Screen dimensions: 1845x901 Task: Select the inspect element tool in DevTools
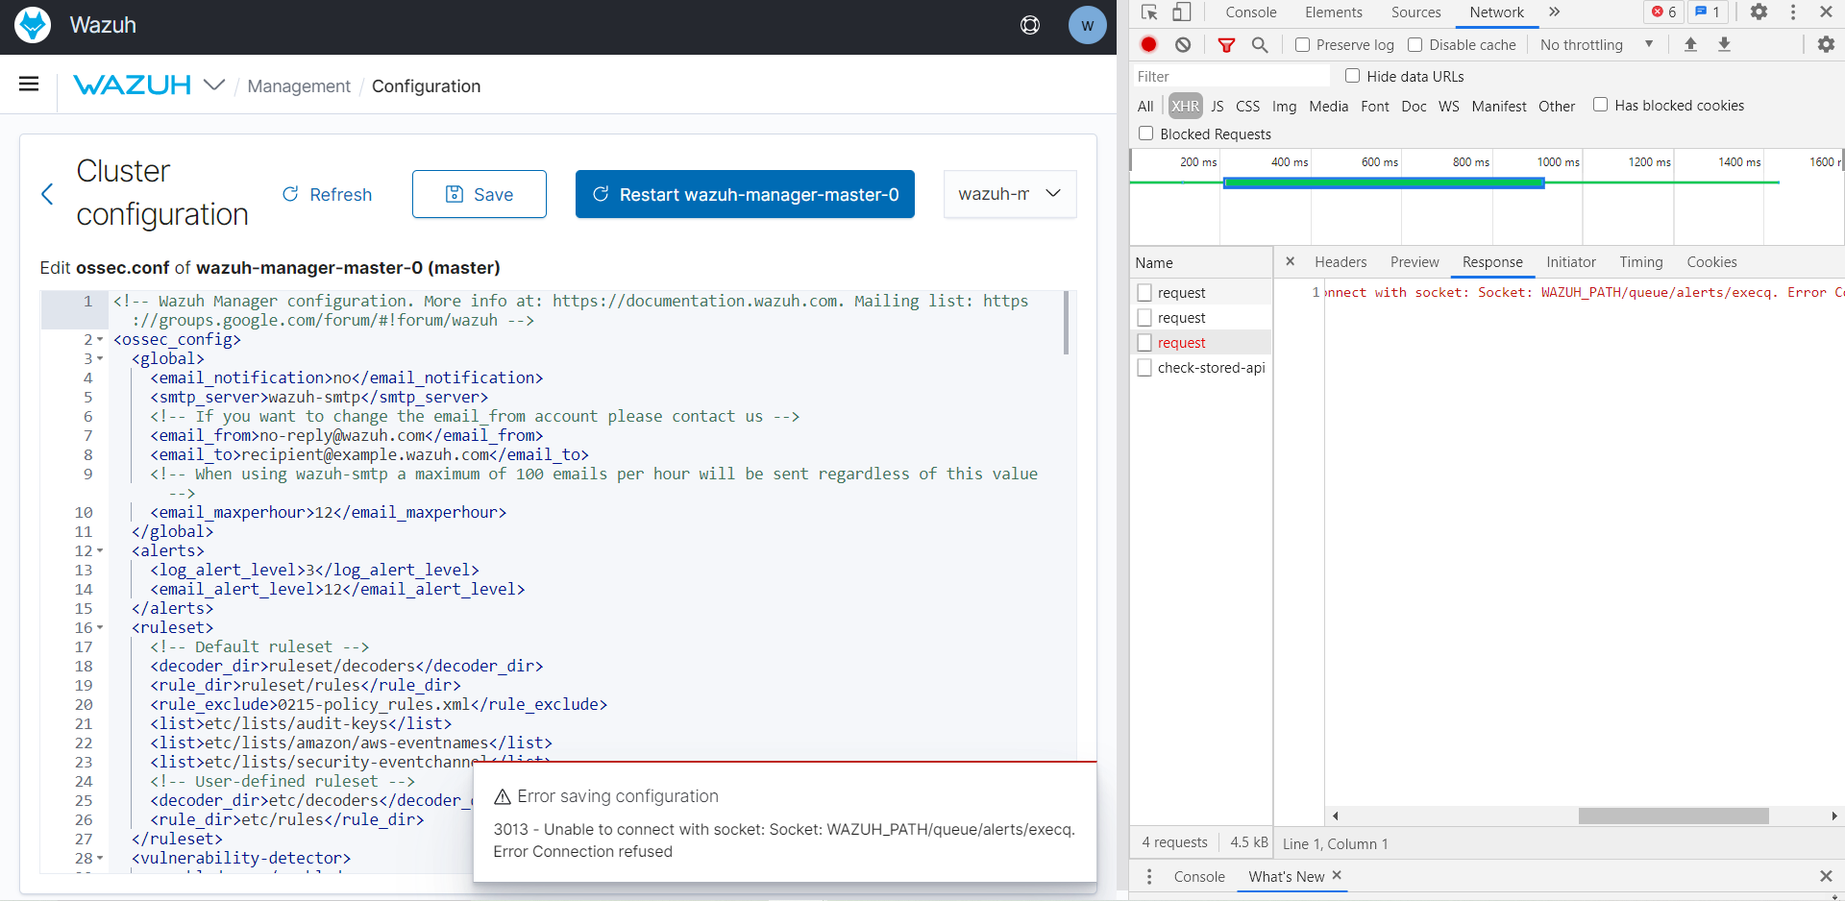(x=1149, y=12)
